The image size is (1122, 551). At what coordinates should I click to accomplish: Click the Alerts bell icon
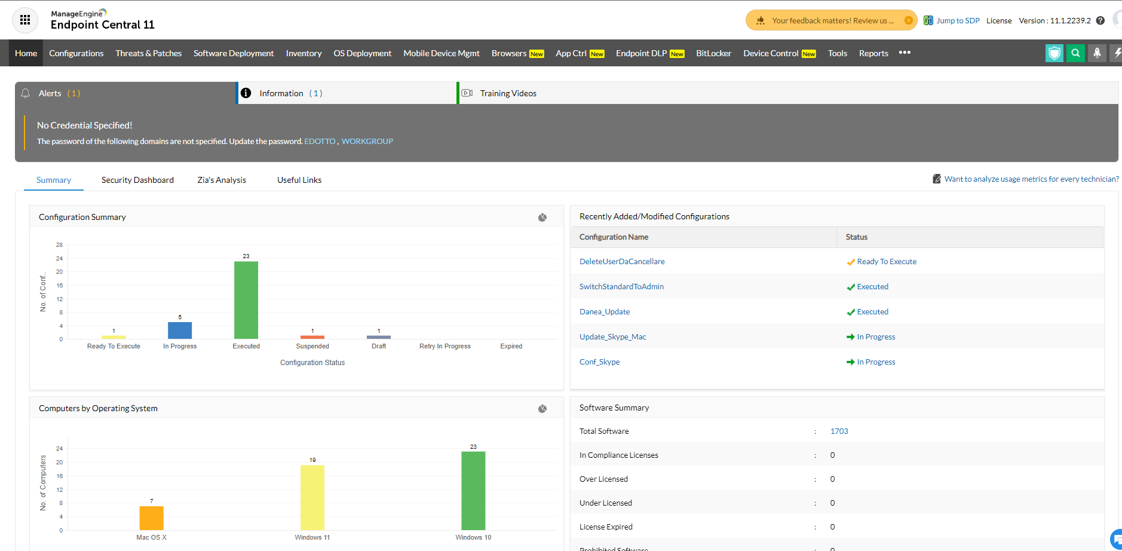26,93
